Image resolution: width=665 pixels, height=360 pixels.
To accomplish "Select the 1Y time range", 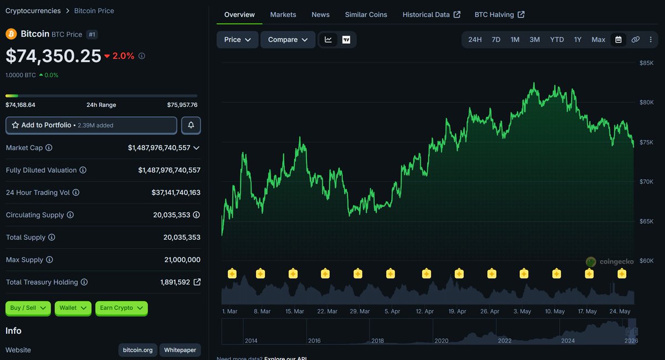I will (x=578, y=39).
